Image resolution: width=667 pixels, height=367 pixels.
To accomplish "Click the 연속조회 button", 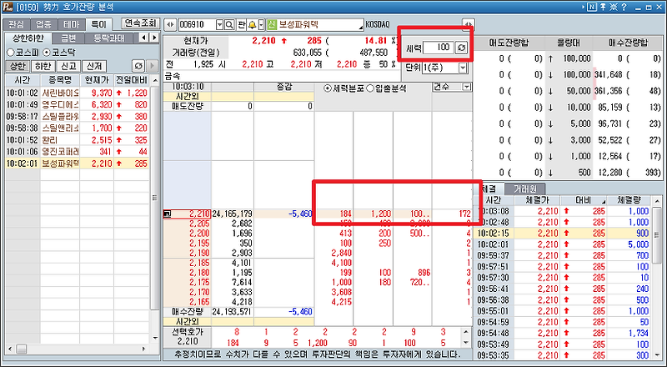I will tap(141, 23).
